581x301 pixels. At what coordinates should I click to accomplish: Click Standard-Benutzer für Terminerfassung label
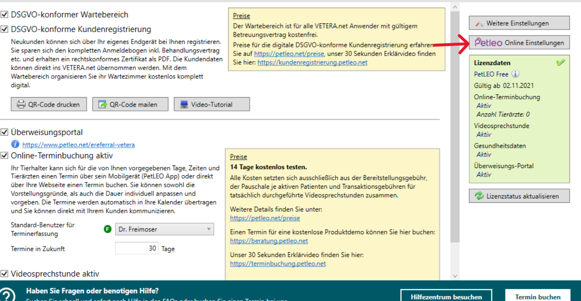pyautogui.click(x=42, y=229)
